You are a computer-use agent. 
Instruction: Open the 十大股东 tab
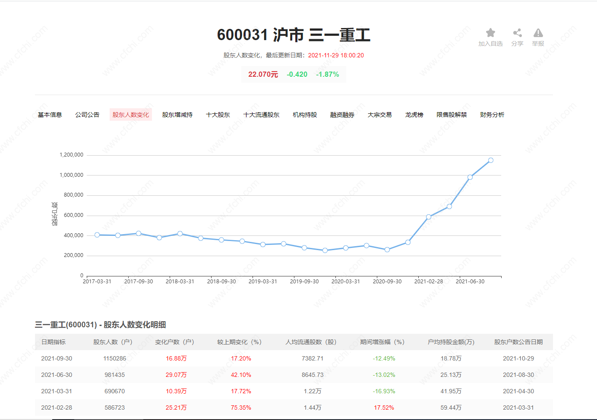[x=218, y=115]
